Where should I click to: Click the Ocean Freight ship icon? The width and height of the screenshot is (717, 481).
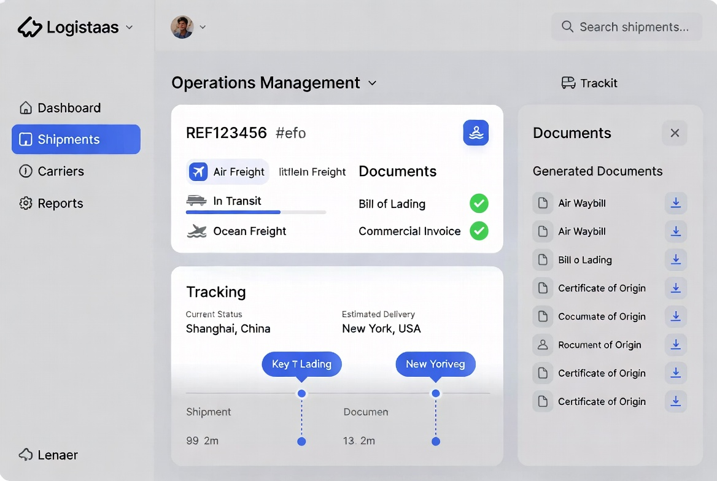[x=196, y=231]
